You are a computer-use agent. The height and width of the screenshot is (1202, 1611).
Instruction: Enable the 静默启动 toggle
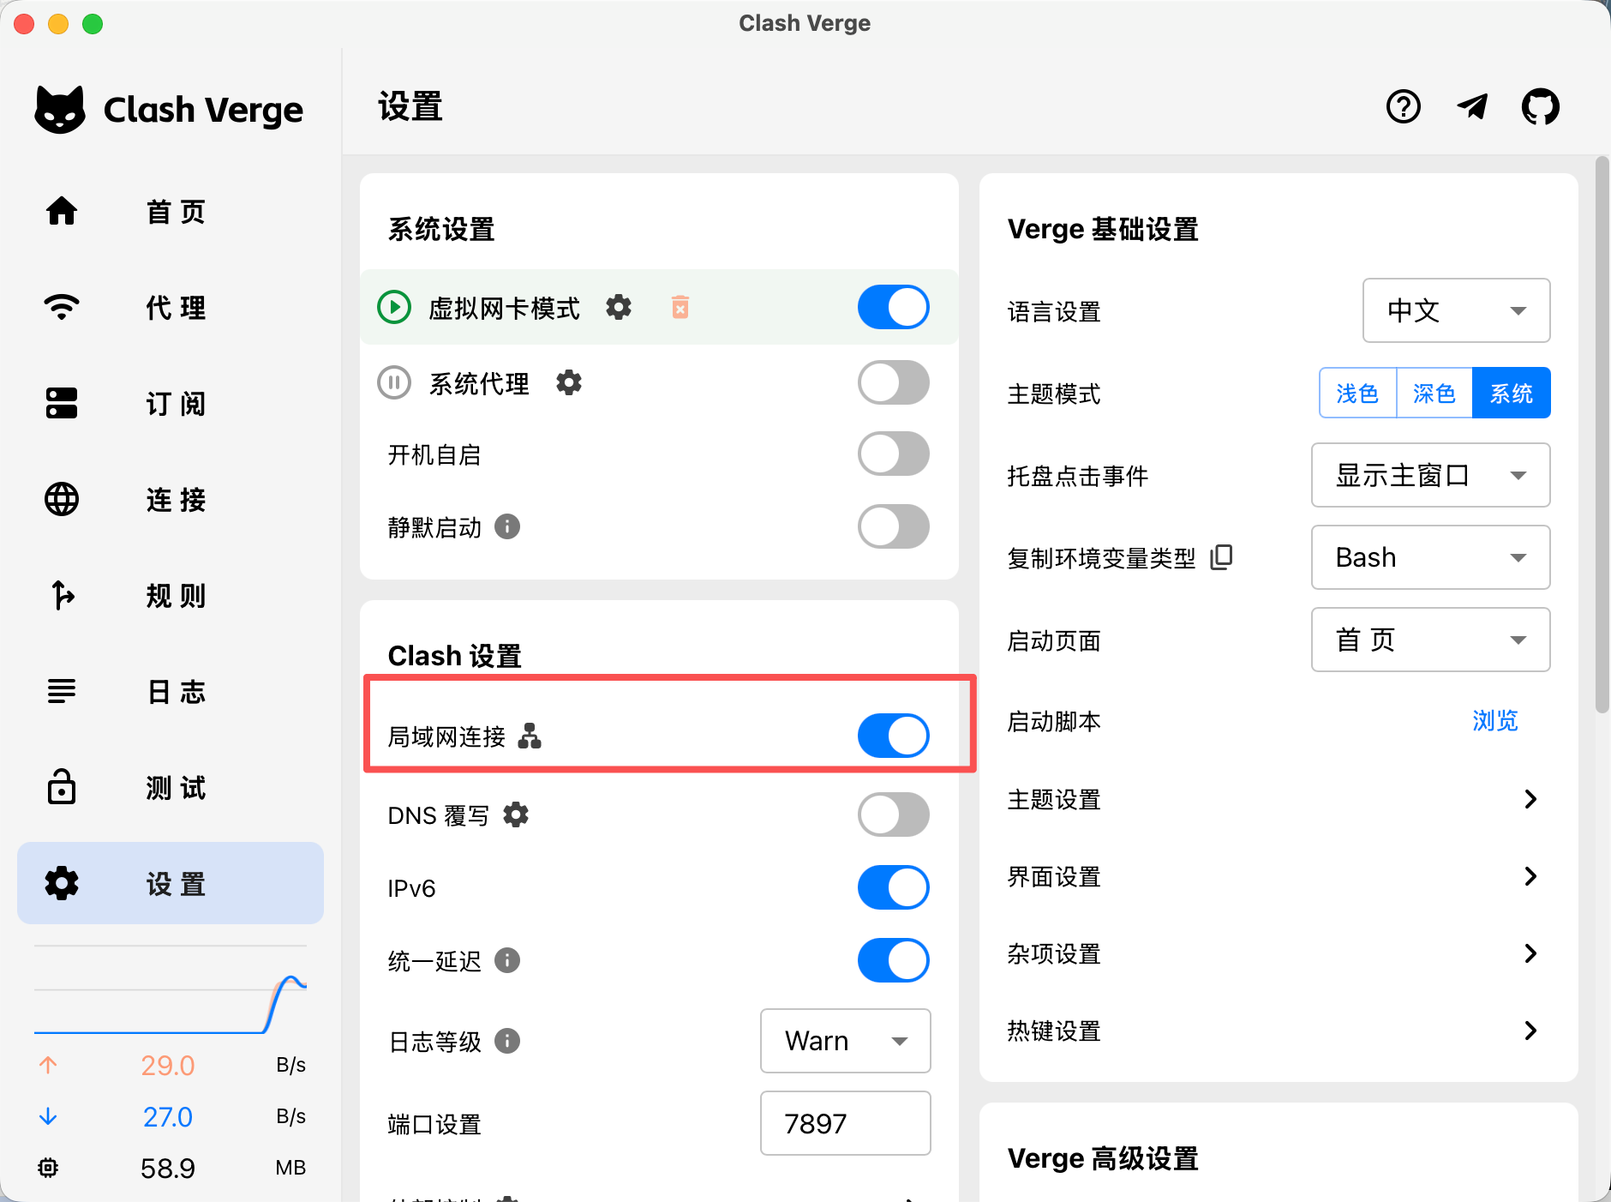click(894, 526)
